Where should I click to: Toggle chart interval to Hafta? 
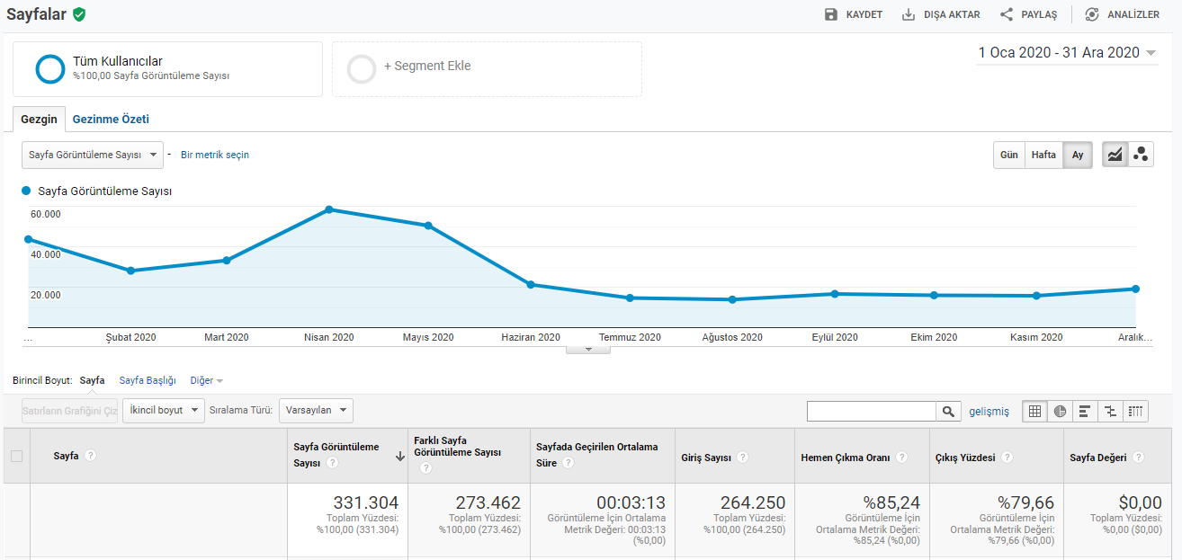(x=1043, y=155)
